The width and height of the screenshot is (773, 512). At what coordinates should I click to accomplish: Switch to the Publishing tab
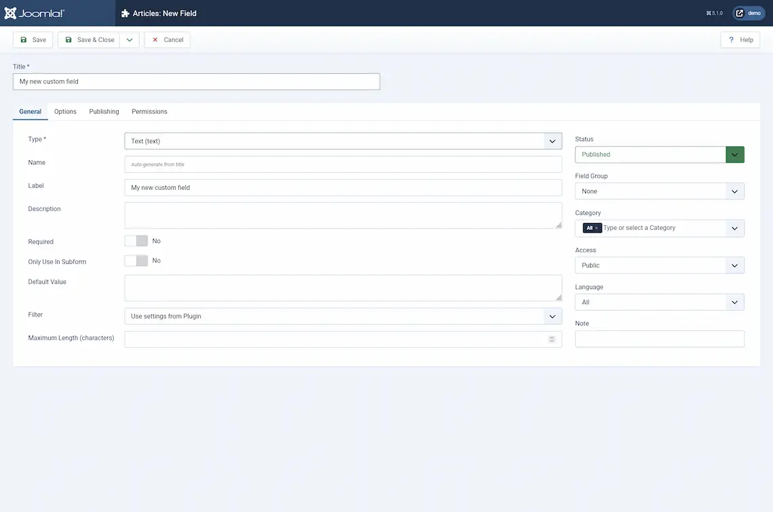(104, 111)
